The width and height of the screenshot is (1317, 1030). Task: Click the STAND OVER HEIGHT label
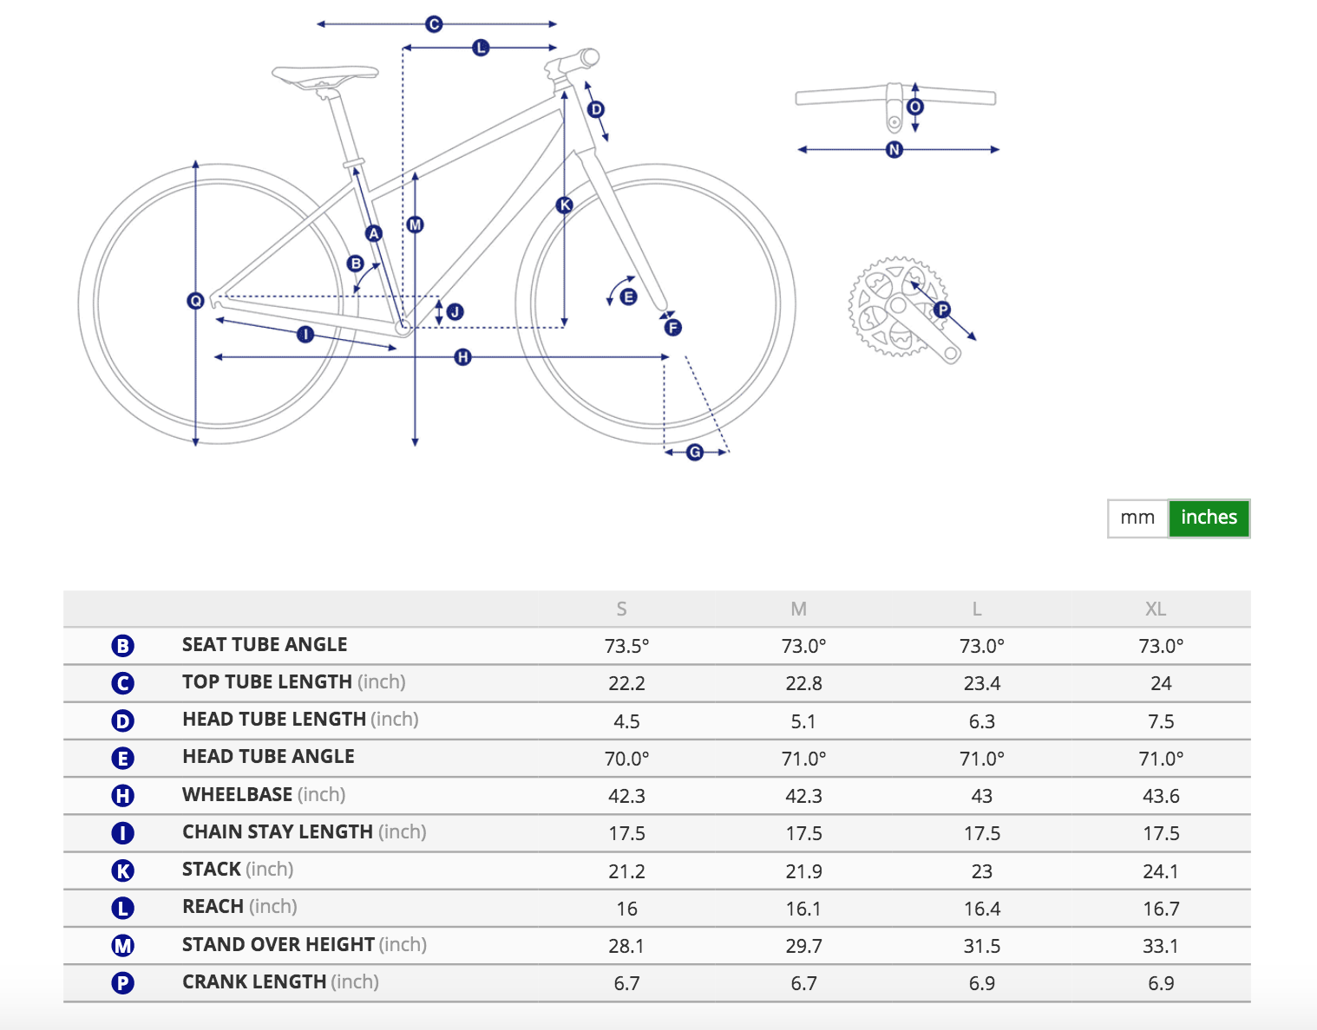click(x=278, y=945)
